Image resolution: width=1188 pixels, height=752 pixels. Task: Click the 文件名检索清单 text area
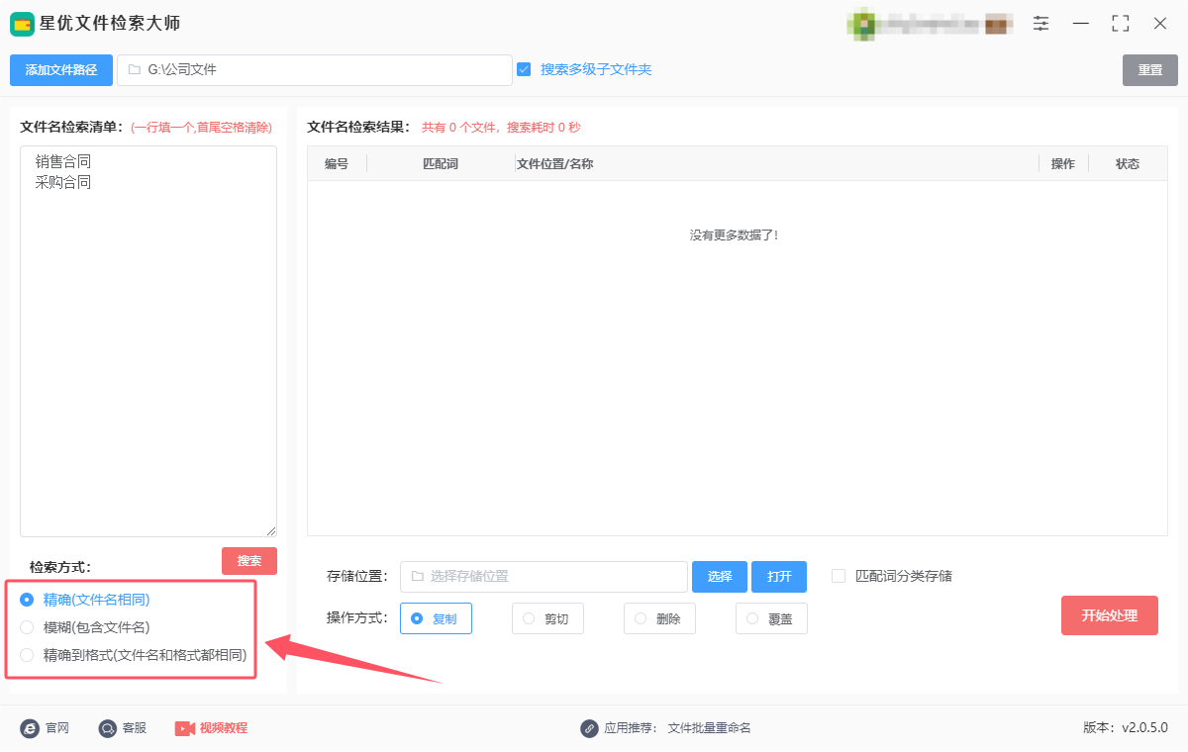pos(148,341)
